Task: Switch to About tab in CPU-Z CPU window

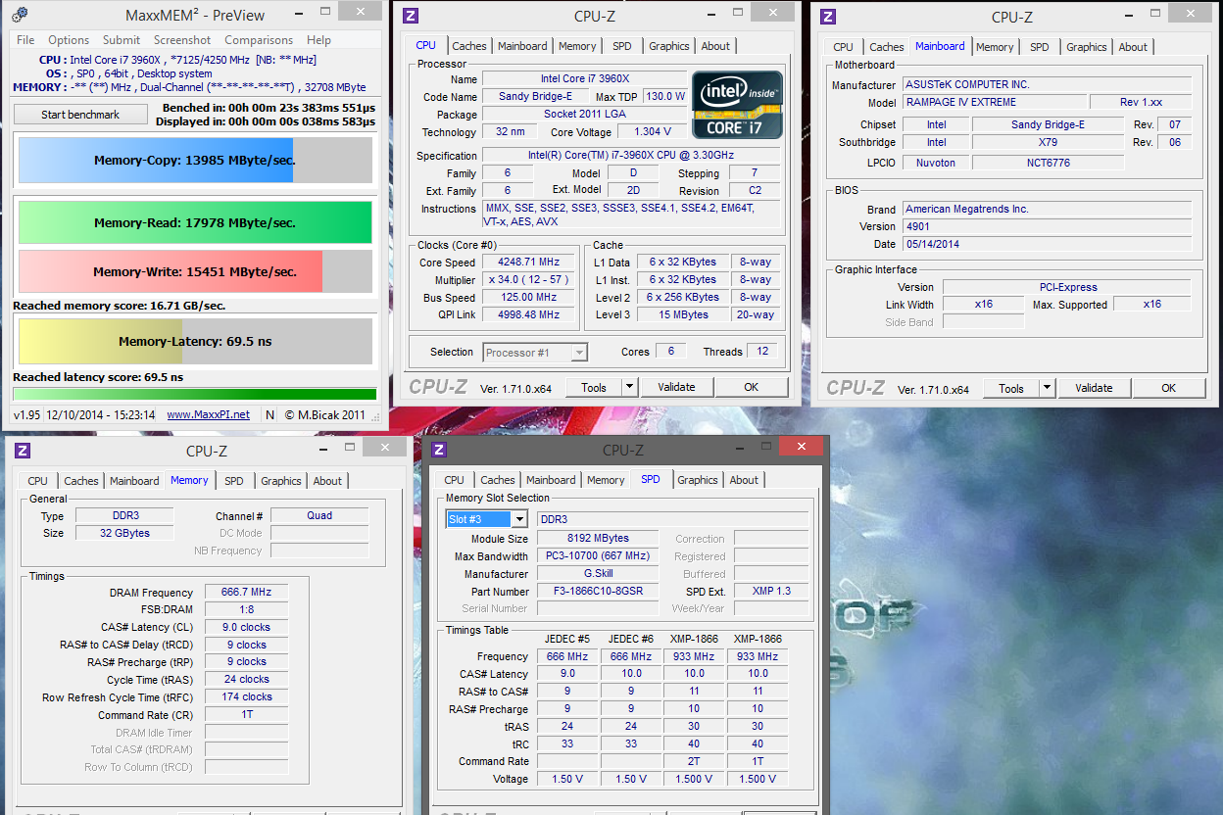Action: click(715, 46)
